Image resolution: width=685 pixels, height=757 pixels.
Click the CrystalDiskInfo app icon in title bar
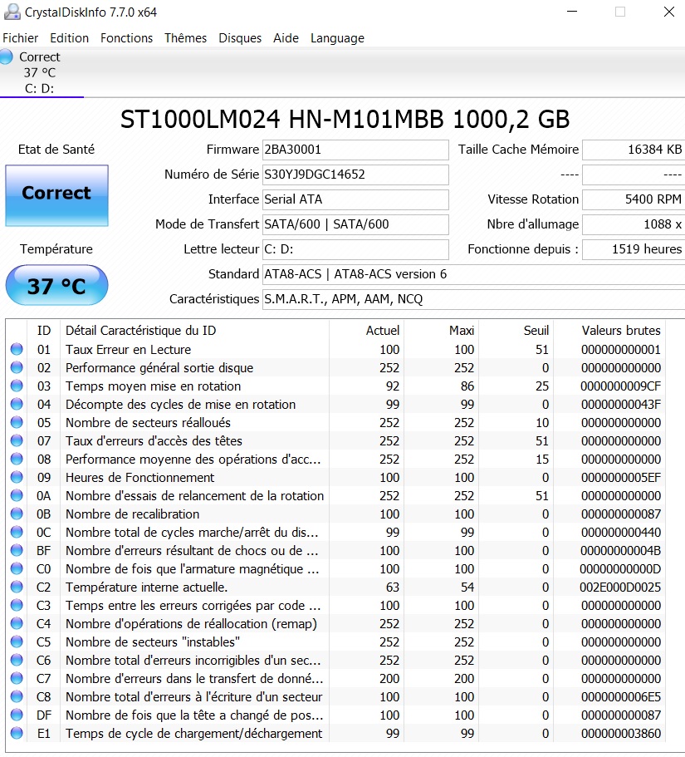12,12
